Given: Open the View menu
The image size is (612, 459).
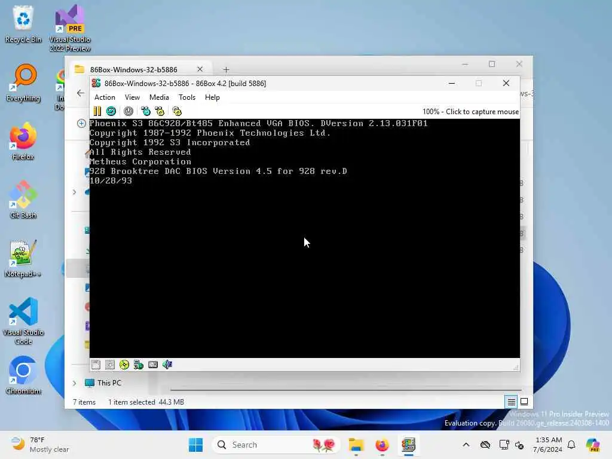Looking at the screenshot, I should [x=132, y=97].
